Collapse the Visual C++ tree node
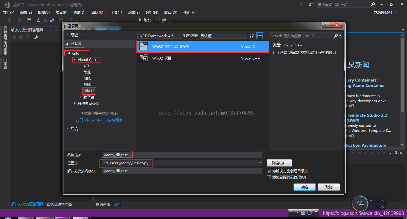This screenshot has width=407, height=219. coord(74,60)
